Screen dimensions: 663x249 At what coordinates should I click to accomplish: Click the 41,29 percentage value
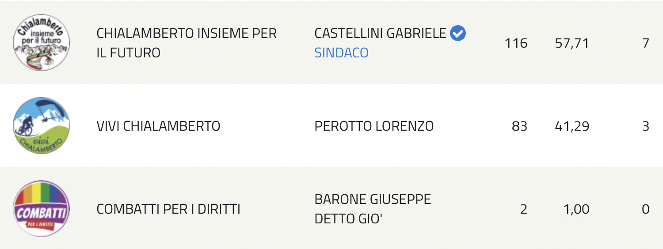click(572, 126)
